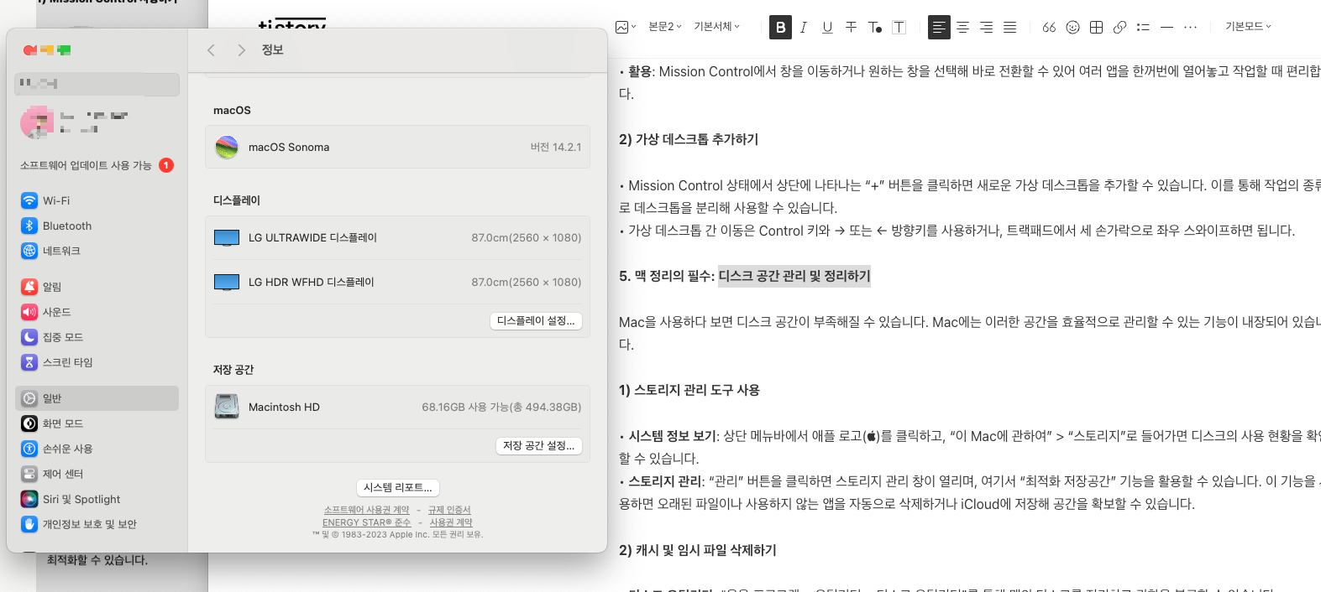Open 스크린 타임 settings
This screenshot has height=592, width=1321.
(x=97, y=362)
